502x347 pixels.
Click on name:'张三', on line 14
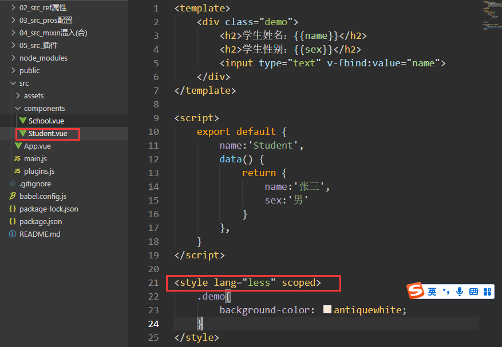click(297, 187)
